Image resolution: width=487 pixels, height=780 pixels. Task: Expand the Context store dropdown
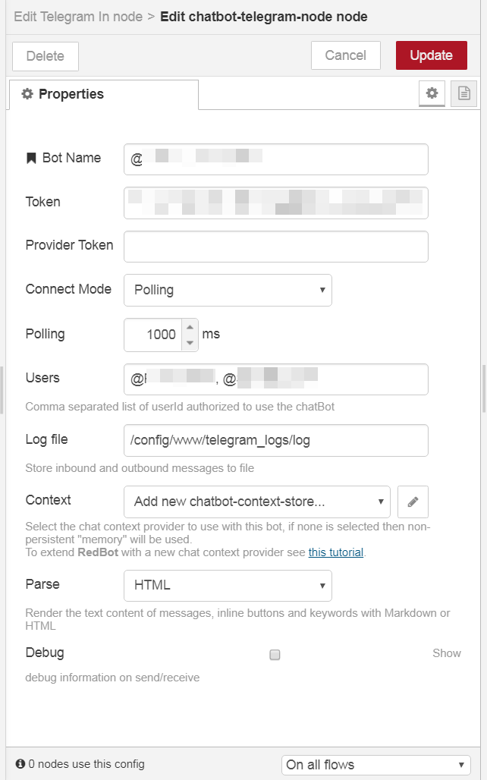[257, 502]
